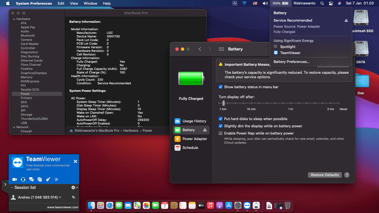Viewport: 379px width, 213px height.
Task: Start video in the TeamViewer panel
Action: (x=15, y=179)
